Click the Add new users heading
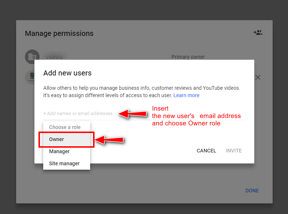Viewport: 288px width, 214px height. 67,73
